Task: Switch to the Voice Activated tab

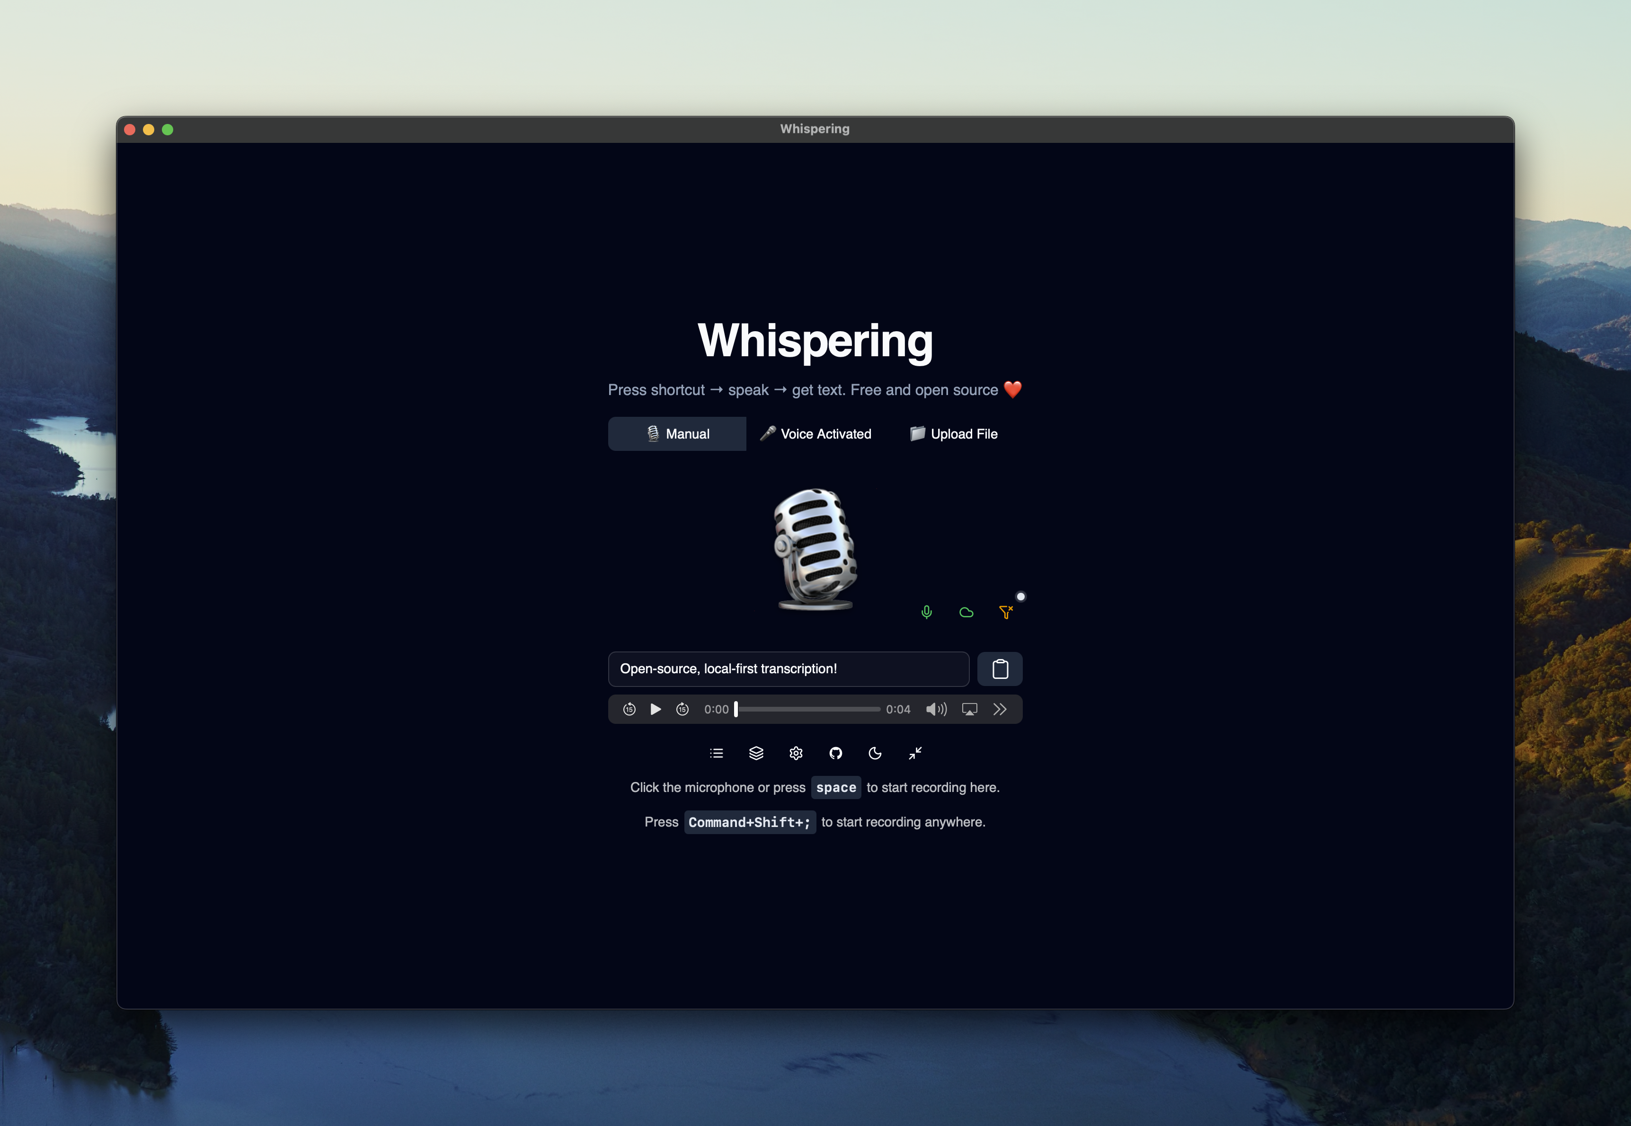Action: point(816,433)
